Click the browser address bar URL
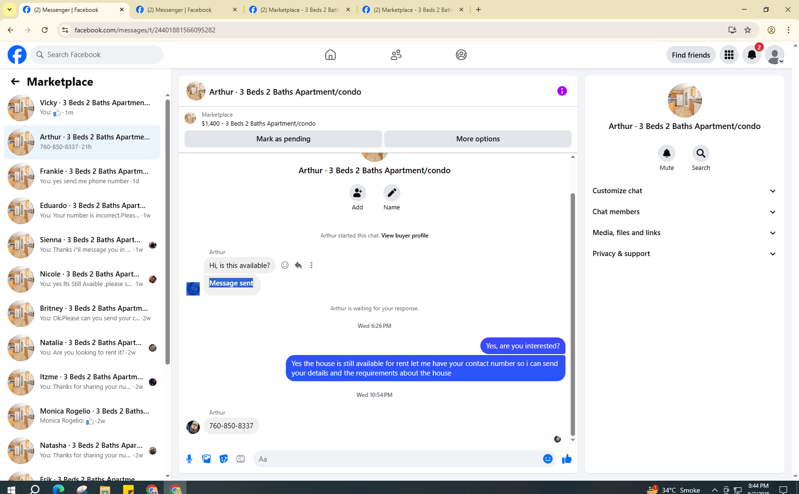Viewport: 799px width, 494px height. [x=145, y=30]
